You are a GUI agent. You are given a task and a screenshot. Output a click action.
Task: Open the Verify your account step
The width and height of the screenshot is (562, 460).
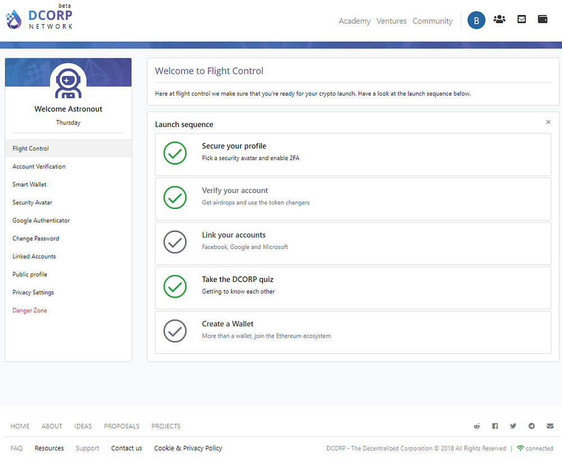(x=353, y=199)
